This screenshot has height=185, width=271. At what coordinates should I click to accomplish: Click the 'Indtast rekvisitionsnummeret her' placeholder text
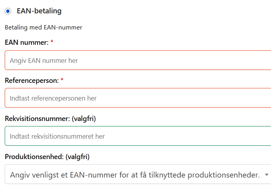pos(57,136)
